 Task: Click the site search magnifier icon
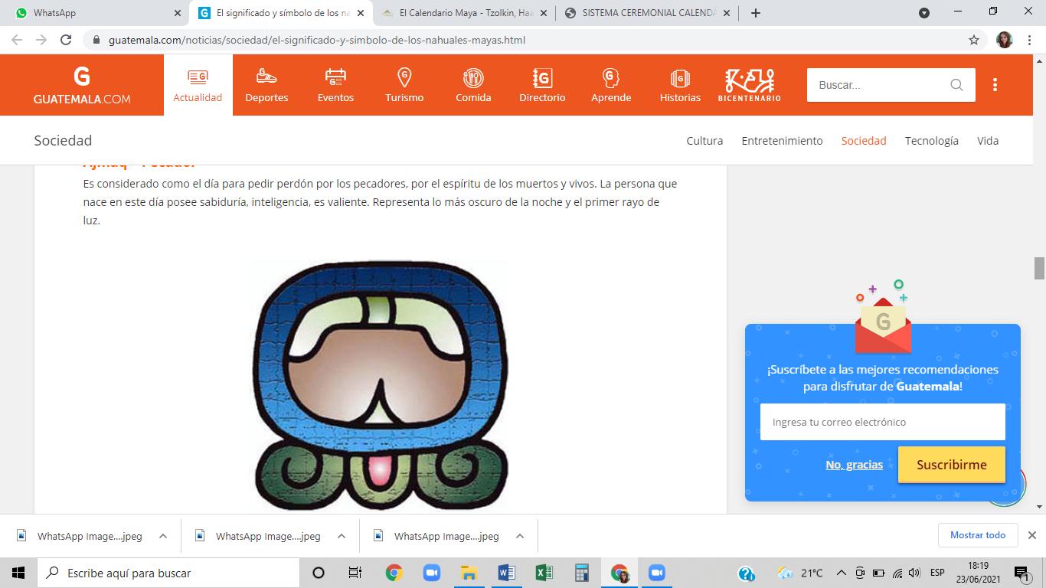[x=956, y=85]
